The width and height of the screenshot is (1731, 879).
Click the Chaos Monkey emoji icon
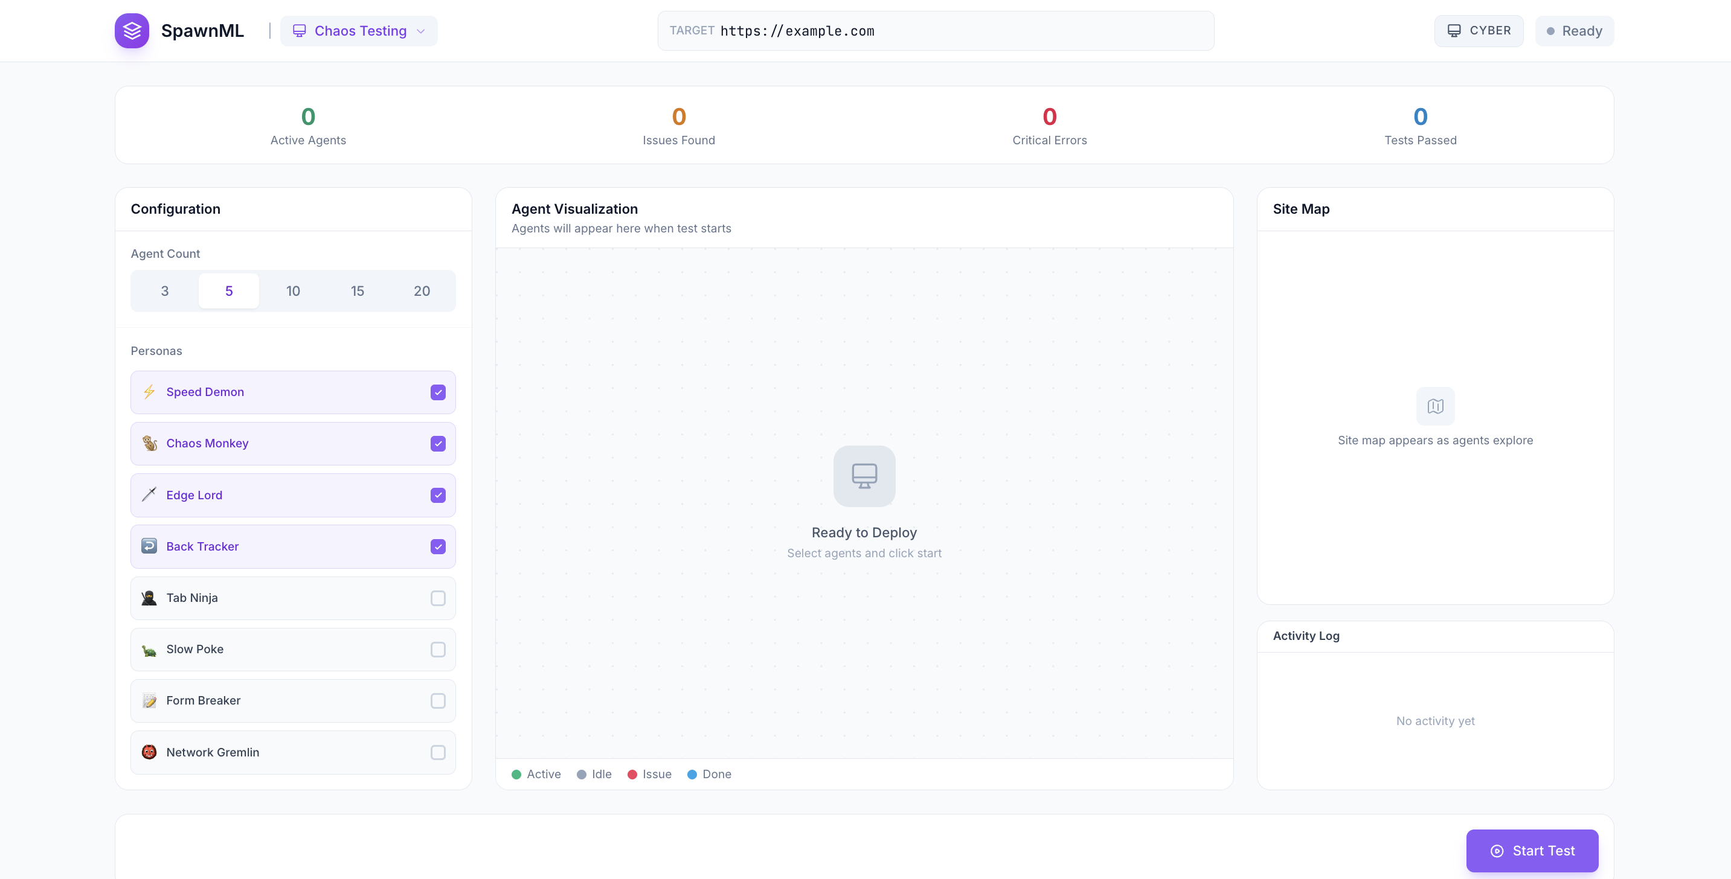149,443
